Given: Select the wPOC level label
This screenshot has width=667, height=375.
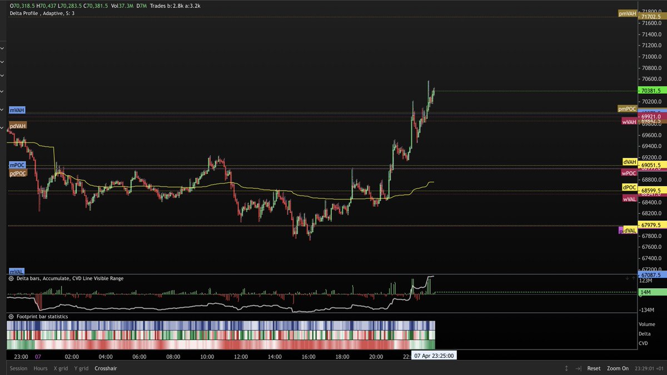Looking at the screenshot, I should [629, 173].
